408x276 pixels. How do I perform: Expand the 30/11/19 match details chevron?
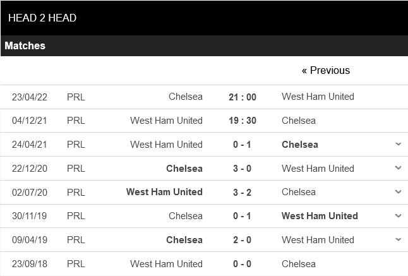[x=398, y=216]
